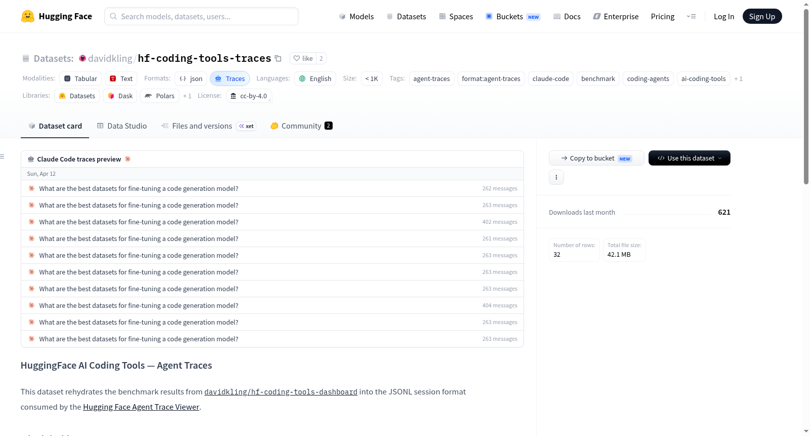Image resolution: width=810 pixels, height=436 pixels.
Task: Click the claude-code tag
Action: pos(551,78)
